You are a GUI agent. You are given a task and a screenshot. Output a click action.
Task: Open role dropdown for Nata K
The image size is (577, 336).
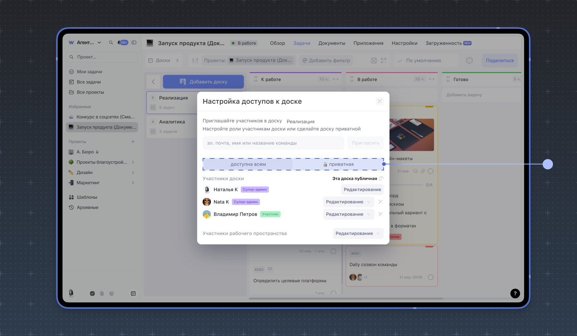click(x=348, y=202)
